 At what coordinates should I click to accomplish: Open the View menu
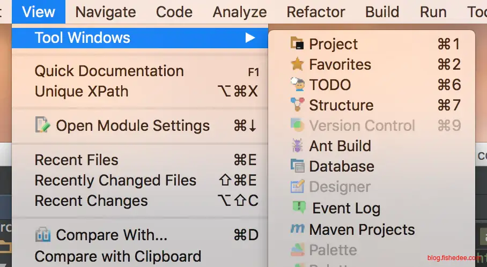(x=39, y=12)
